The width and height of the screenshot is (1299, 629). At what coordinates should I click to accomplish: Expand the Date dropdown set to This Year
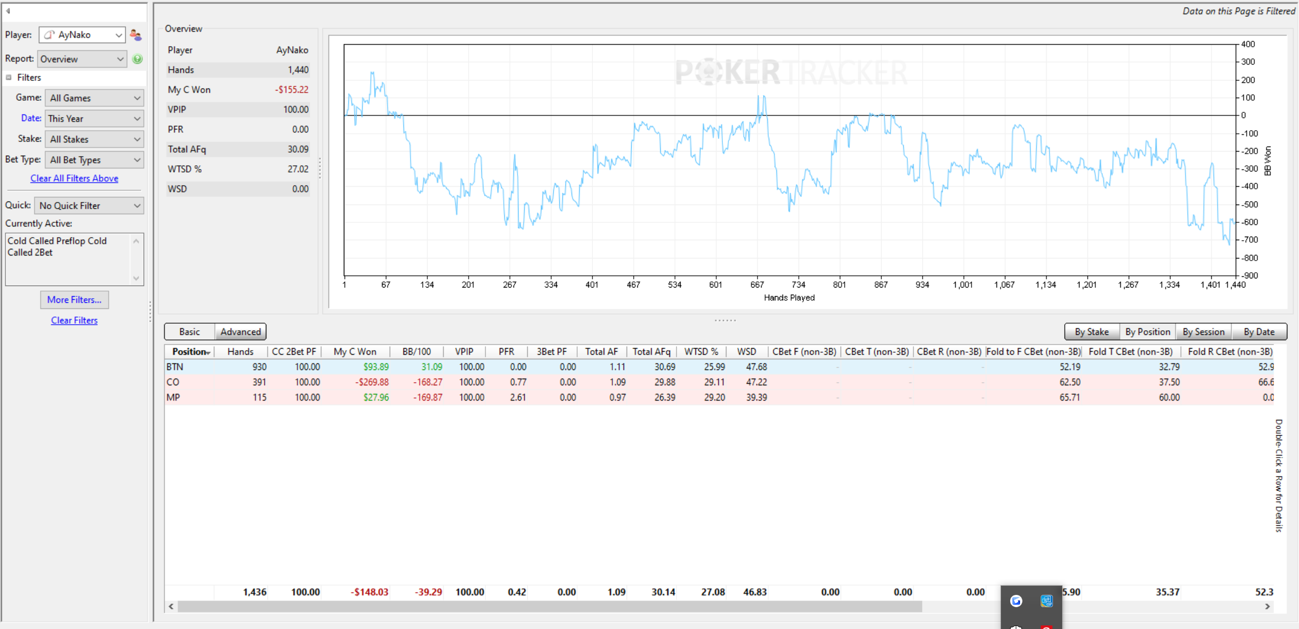coord(94,119)
